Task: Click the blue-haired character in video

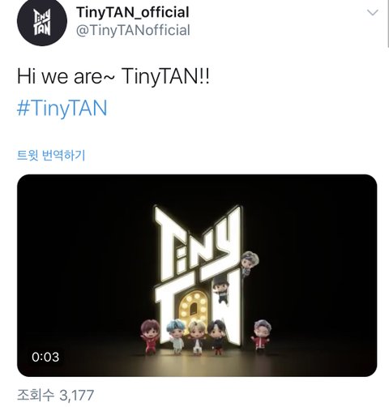Action: (x=176, y=336)
